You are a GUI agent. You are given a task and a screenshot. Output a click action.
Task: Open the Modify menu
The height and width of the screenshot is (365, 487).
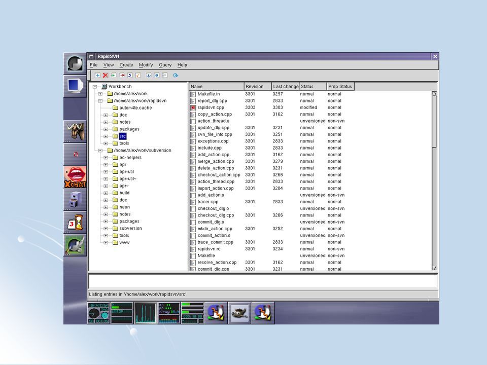tap(146, 65)
